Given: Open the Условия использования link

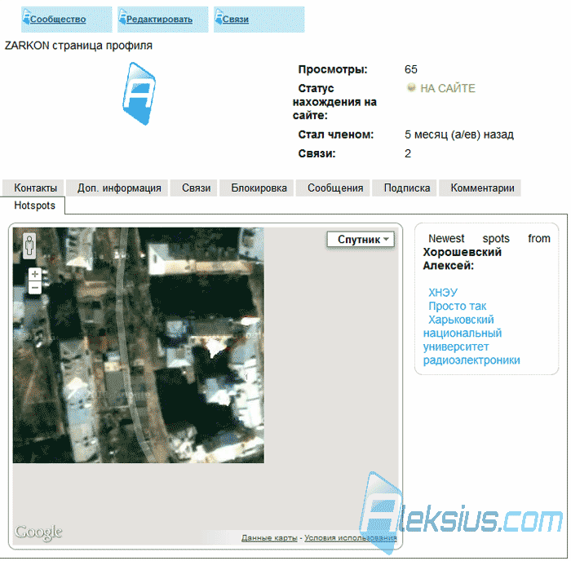Looking at the screenshot, I should pos(350,537).
